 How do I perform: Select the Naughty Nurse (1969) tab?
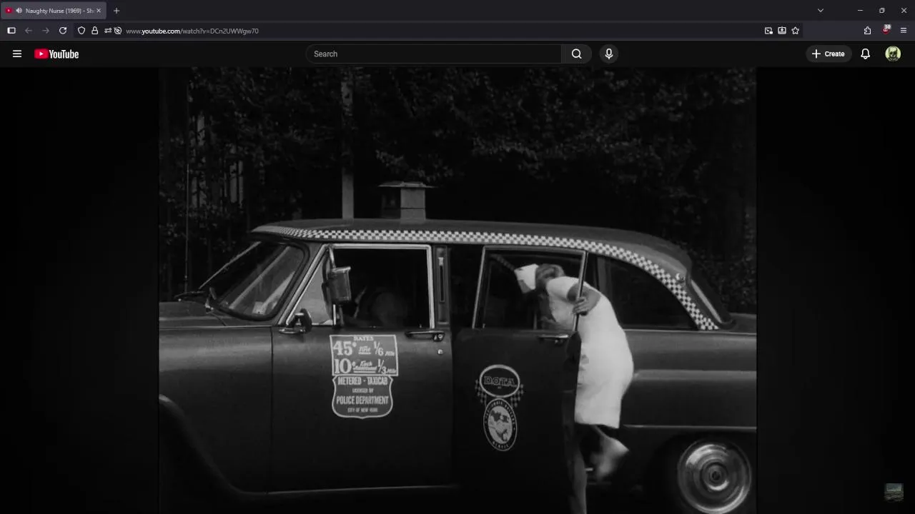tap(54, 11)
